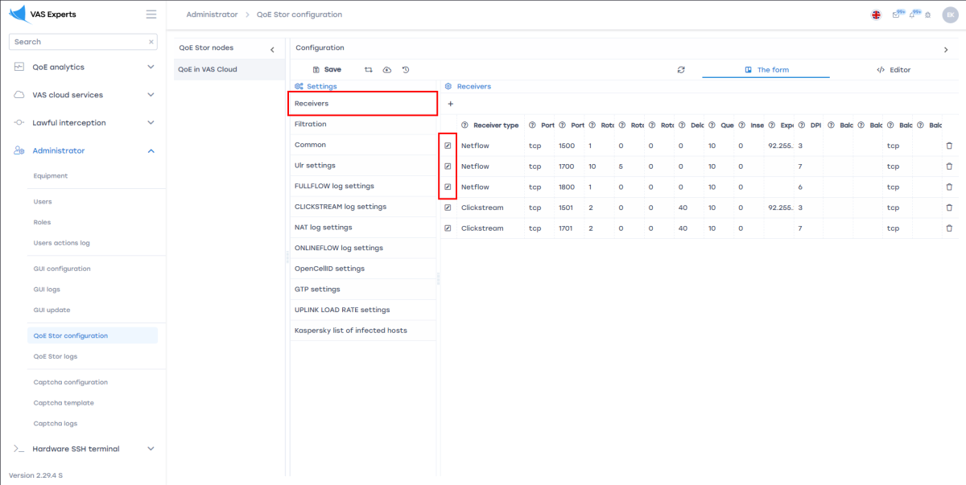Select the QoE in VAS Cloud node
This screenshot has width=966, height=485.
pyautogui.click(x=208, y=69)
